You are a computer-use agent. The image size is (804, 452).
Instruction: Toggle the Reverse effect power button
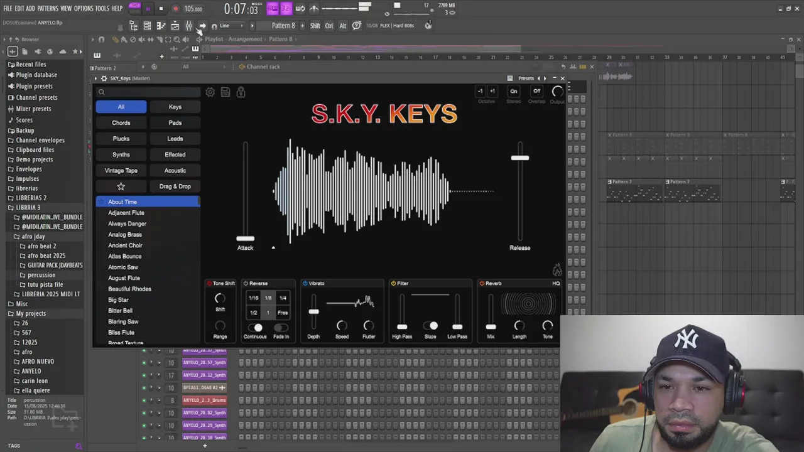point(246,283)
